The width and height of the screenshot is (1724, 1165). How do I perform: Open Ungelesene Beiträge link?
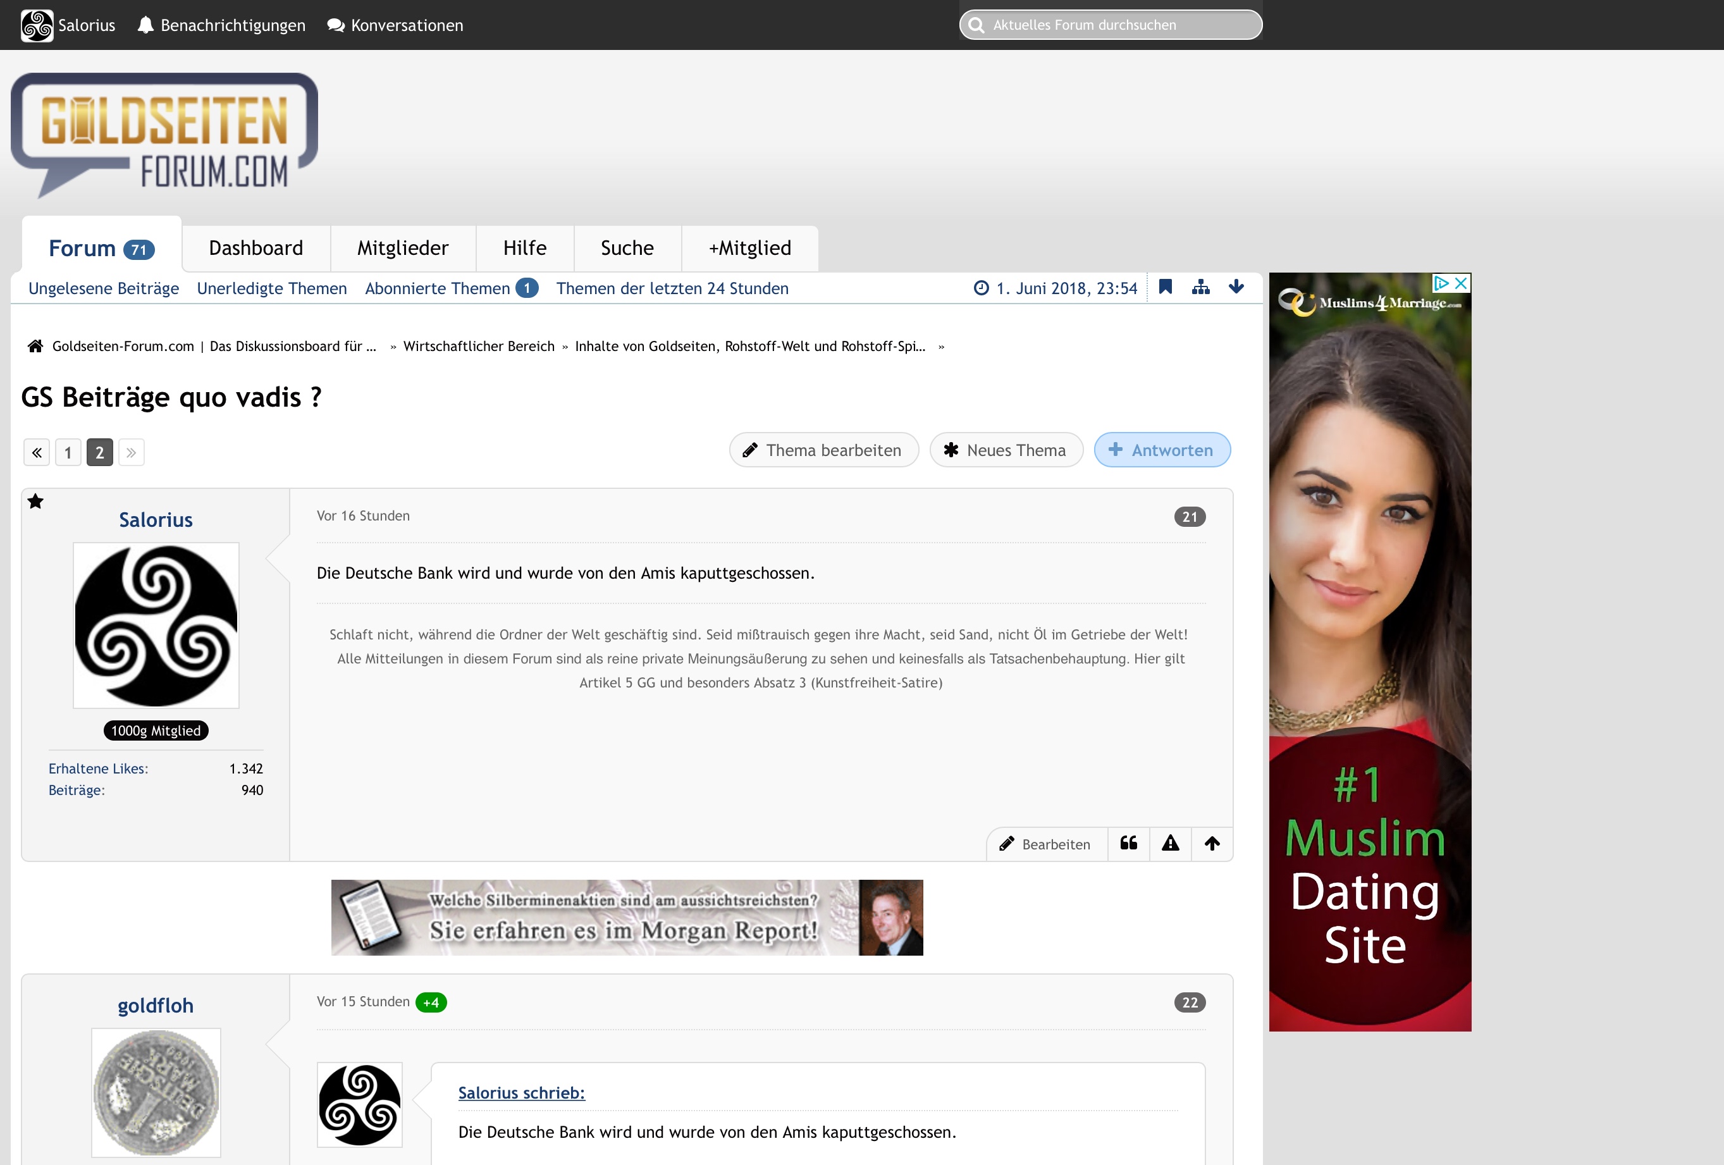[x=103, y=288]
